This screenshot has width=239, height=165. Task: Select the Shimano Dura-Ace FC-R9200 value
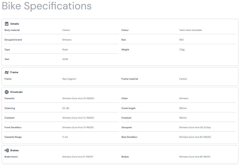(78, 118)
